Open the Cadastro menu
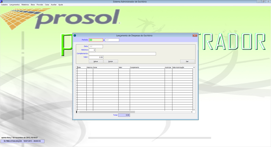The width and height of the screenshot is (271, 147). point(4,5)
